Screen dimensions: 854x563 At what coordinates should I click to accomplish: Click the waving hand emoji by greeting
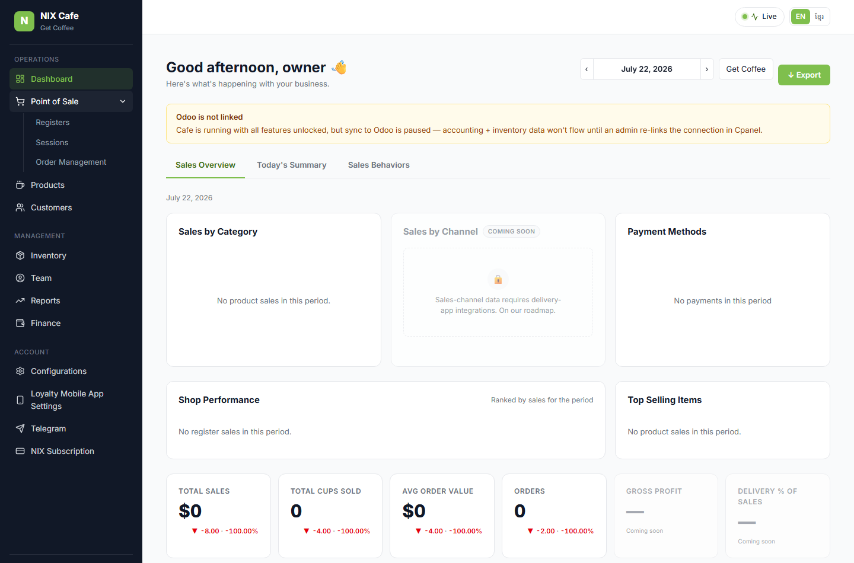click(x=339, y=68)
